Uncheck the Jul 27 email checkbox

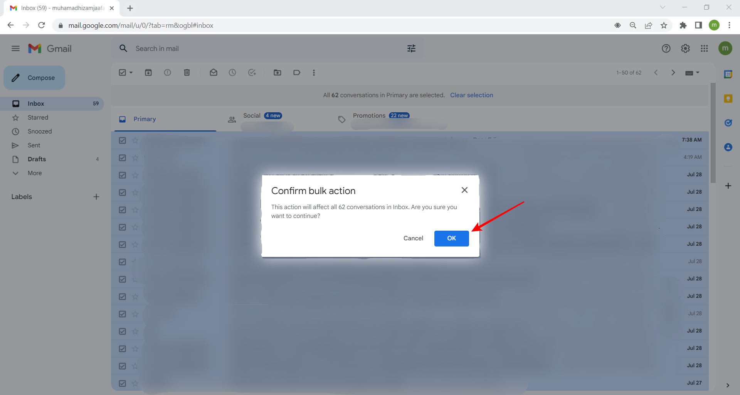(123, 383)
